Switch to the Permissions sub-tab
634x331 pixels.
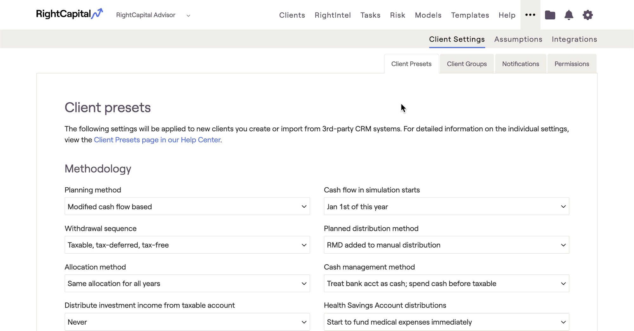point(572,64)
